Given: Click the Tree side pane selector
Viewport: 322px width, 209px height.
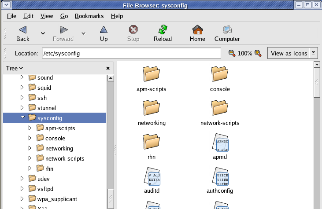Looking at the screenshot, I should point(15,68).
